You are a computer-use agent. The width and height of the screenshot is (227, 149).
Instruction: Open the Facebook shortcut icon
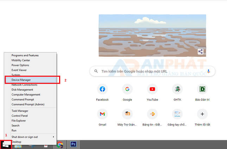pyautogui.click(x=102, y=89)
